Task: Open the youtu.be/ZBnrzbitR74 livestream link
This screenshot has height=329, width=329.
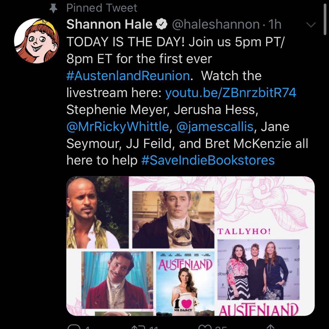Action: click(231, 93)
